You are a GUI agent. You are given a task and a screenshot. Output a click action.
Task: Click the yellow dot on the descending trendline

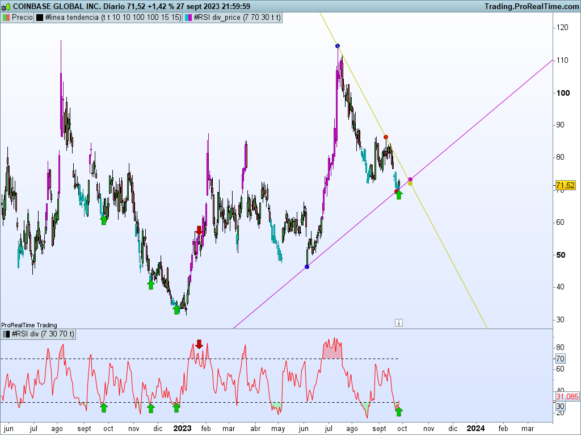410,184
